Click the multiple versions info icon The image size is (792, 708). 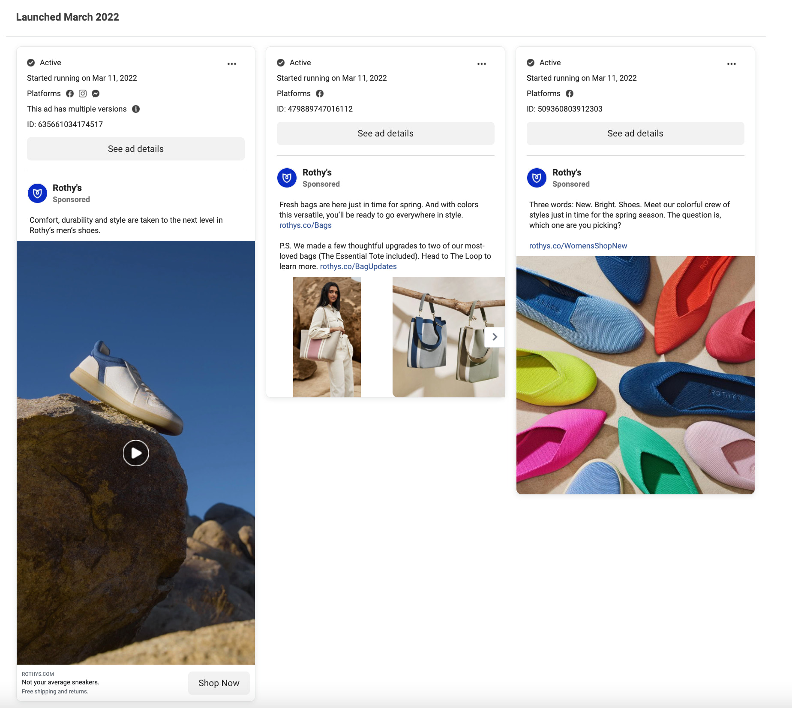point(136,109)
